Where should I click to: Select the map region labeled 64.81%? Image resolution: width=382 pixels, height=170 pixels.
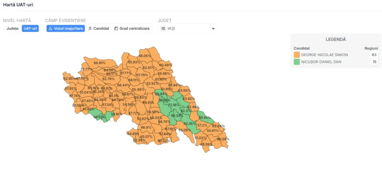[x=133, y=134]
